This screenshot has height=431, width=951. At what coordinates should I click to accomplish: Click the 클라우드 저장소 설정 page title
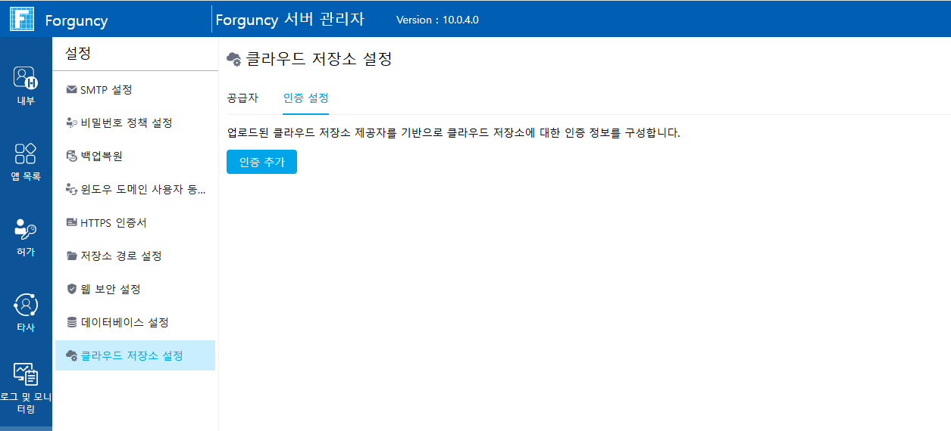click(x=319, y=59)
